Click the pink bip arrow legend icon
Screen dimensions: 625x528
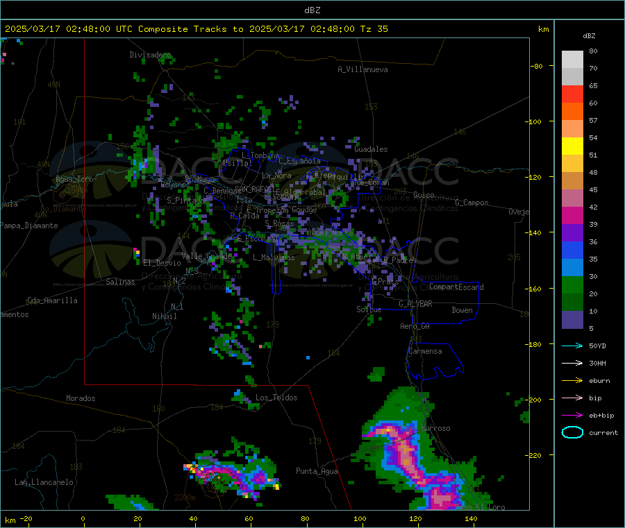572,398
